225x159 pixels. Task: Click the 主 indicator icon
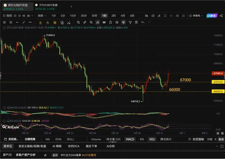coord(40,23)
